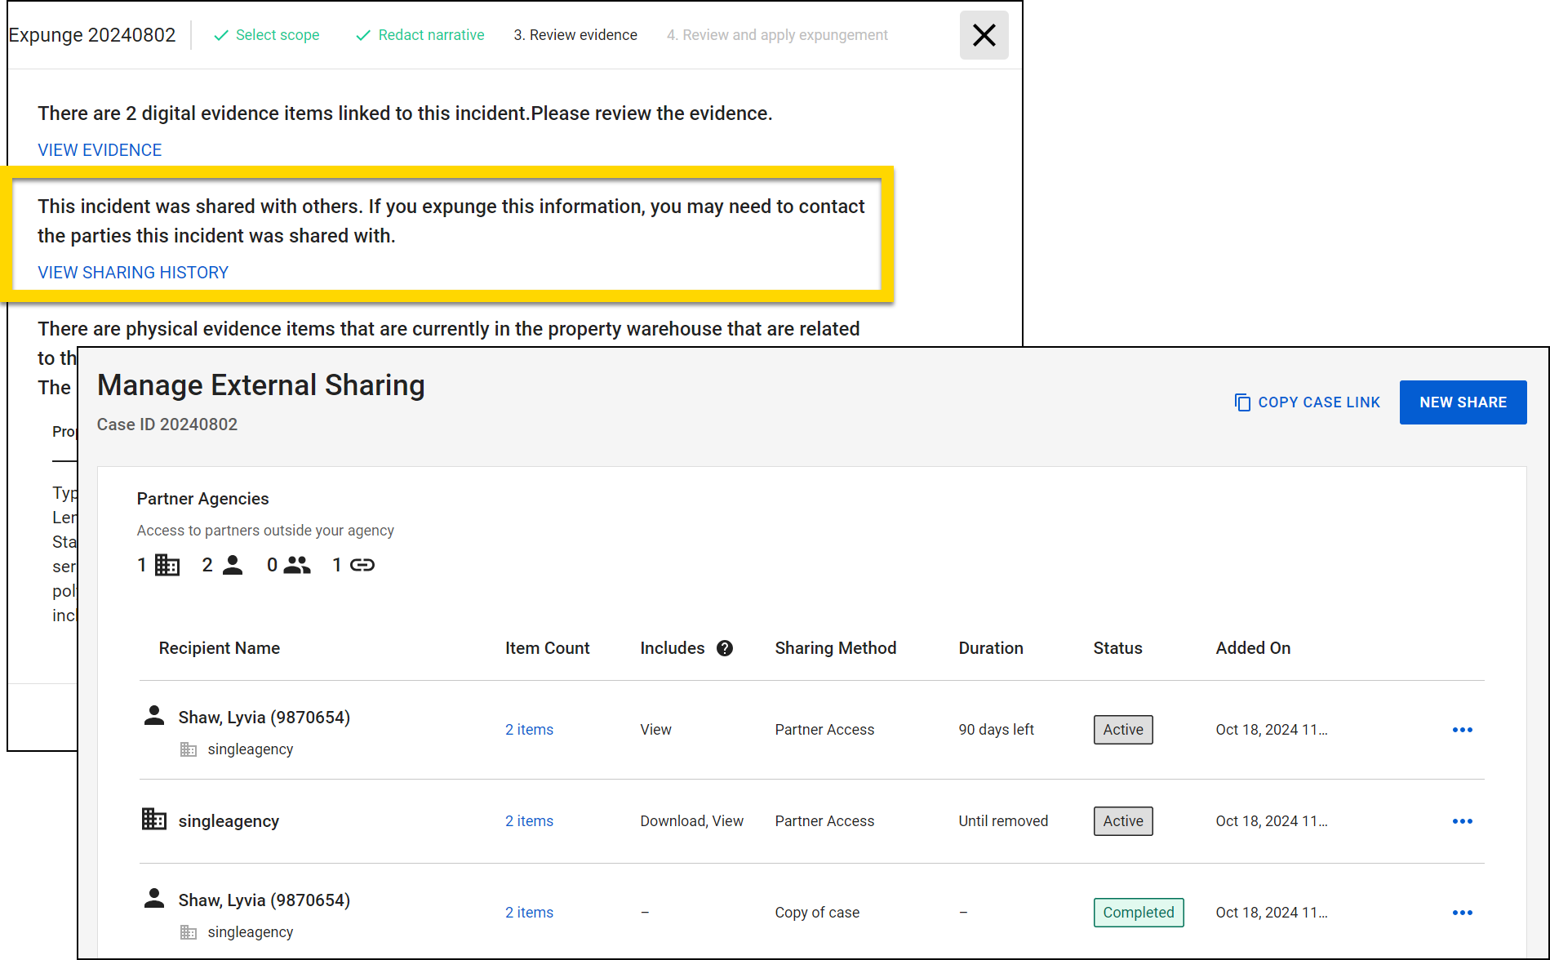Viewport: 1550px width, 960px height.
Task: Click the Case ID 20240802 text
Action: point(167,424)
